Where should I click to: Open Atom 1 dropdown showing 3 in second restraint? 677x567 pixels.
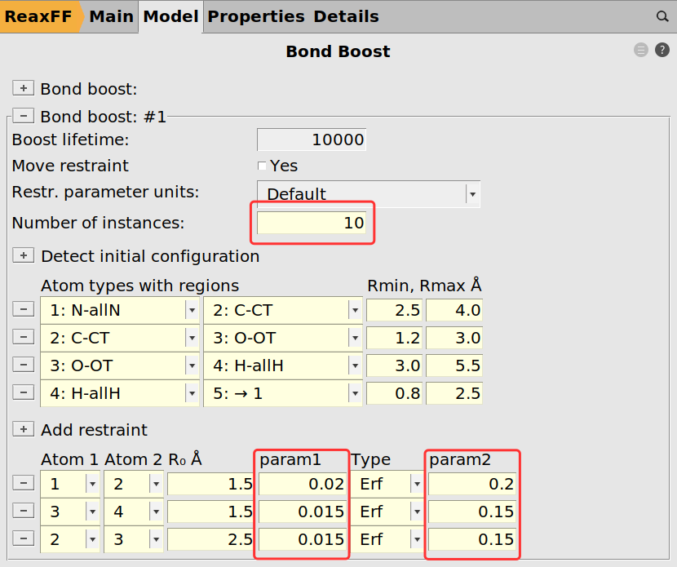point(70,512)
